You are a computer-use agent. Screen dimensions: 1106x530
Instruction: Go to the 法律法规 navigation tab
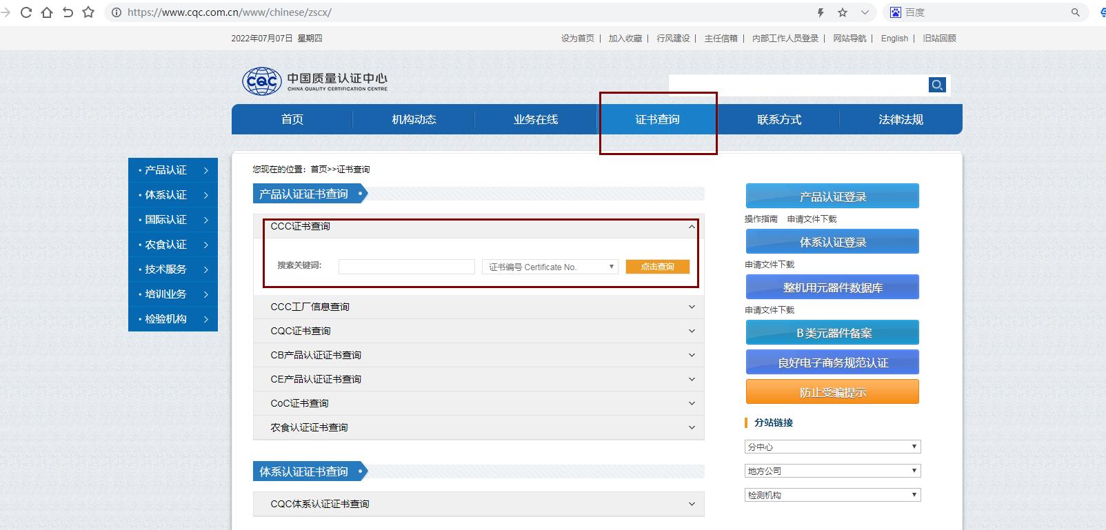(x=901, y=119)
